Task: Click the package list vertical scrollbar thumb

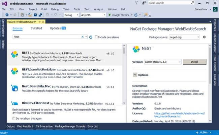Action: [124, 51]
